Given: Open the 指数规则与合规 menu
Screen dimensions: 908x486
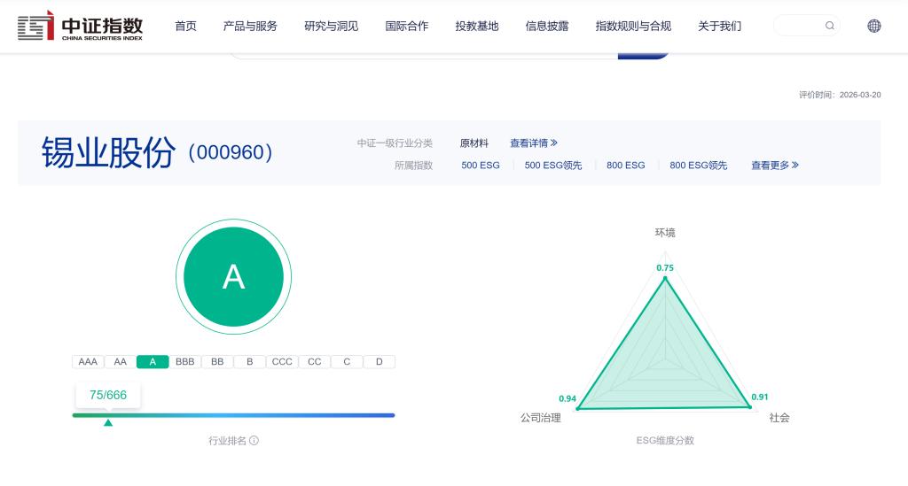Looking at the screenshot, I should click(x=633, y=27).
